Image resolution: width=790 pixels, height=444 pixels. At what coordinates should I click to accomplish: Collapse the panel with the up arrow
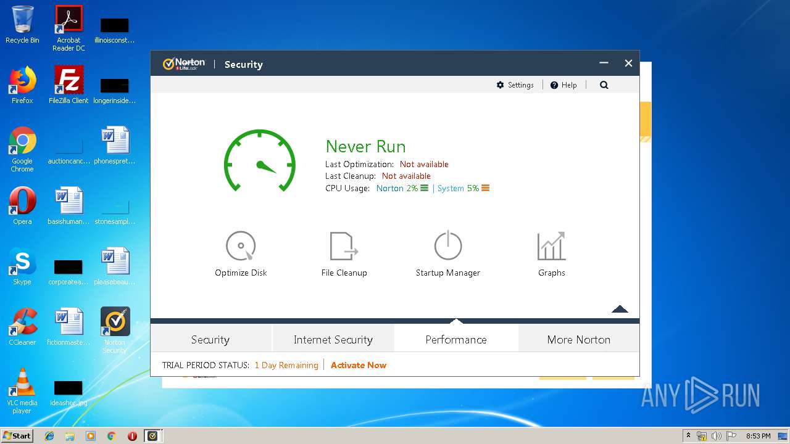[x=620, y=309]
